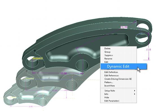The width and height of the screenshot is (158, 111).
Task: Click the yellow Section 0 label
Action: (38, 58)
